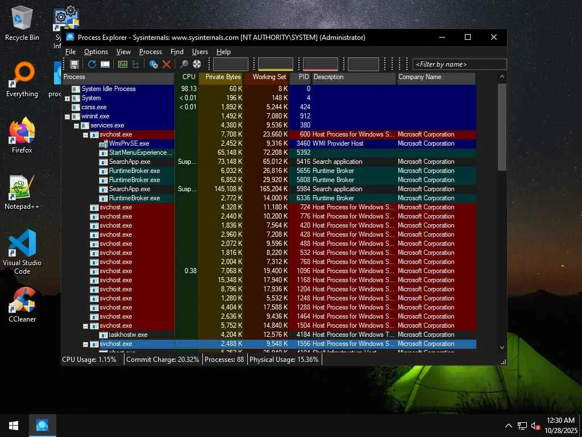Click the Filter by name field
The height and width of the screenshot is (437, 582).
[459, 64]
